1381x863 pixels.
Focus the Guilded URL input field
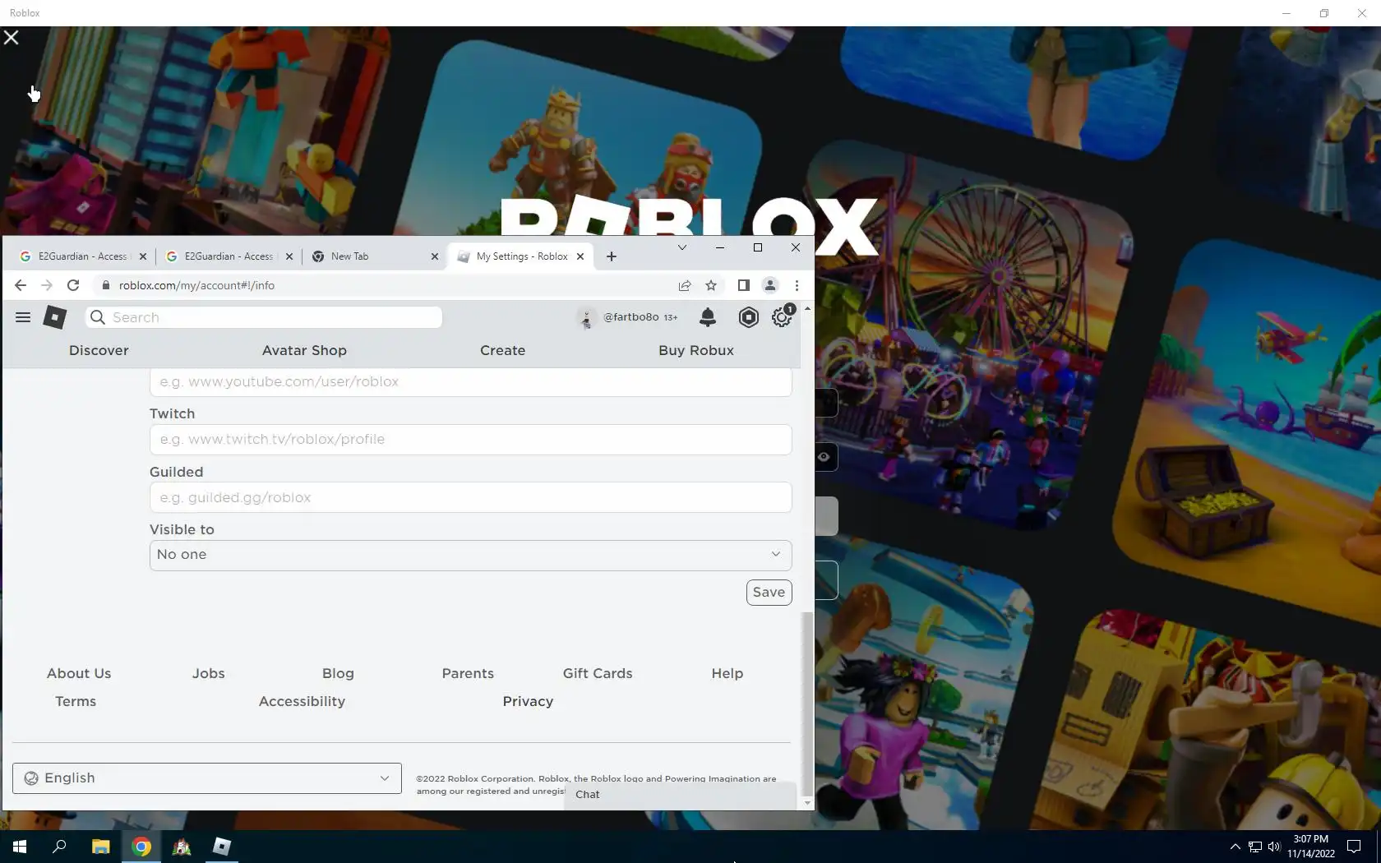[470, 497]
